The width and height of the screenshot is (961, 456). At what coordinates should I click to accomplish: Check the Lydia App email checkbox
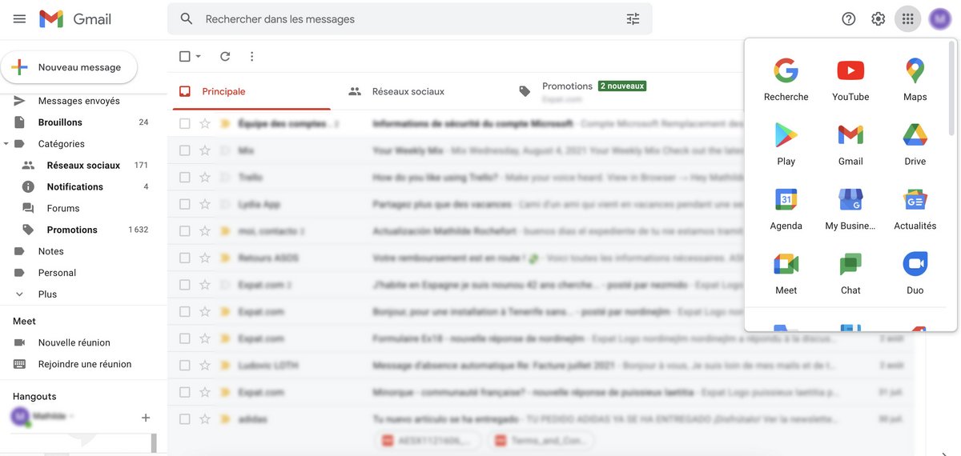point(185,204)
